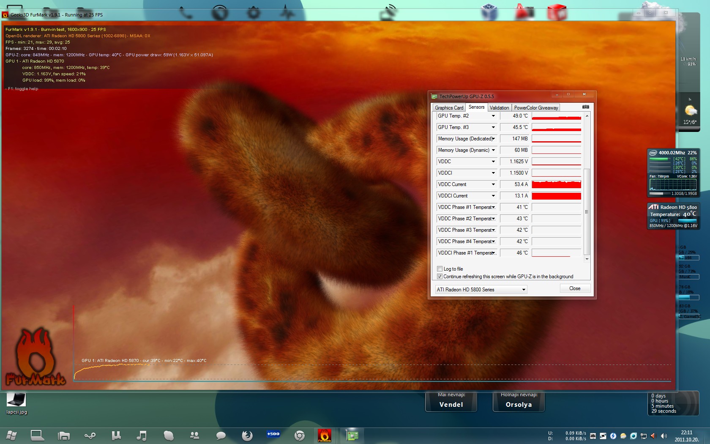Open the two-people contacts taskbar icon

pos(194,435)
